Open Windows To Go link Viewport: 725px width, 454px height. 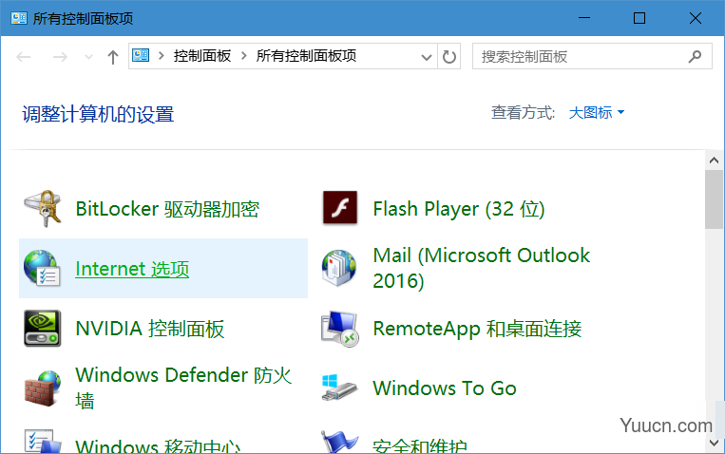coord(445,388)
